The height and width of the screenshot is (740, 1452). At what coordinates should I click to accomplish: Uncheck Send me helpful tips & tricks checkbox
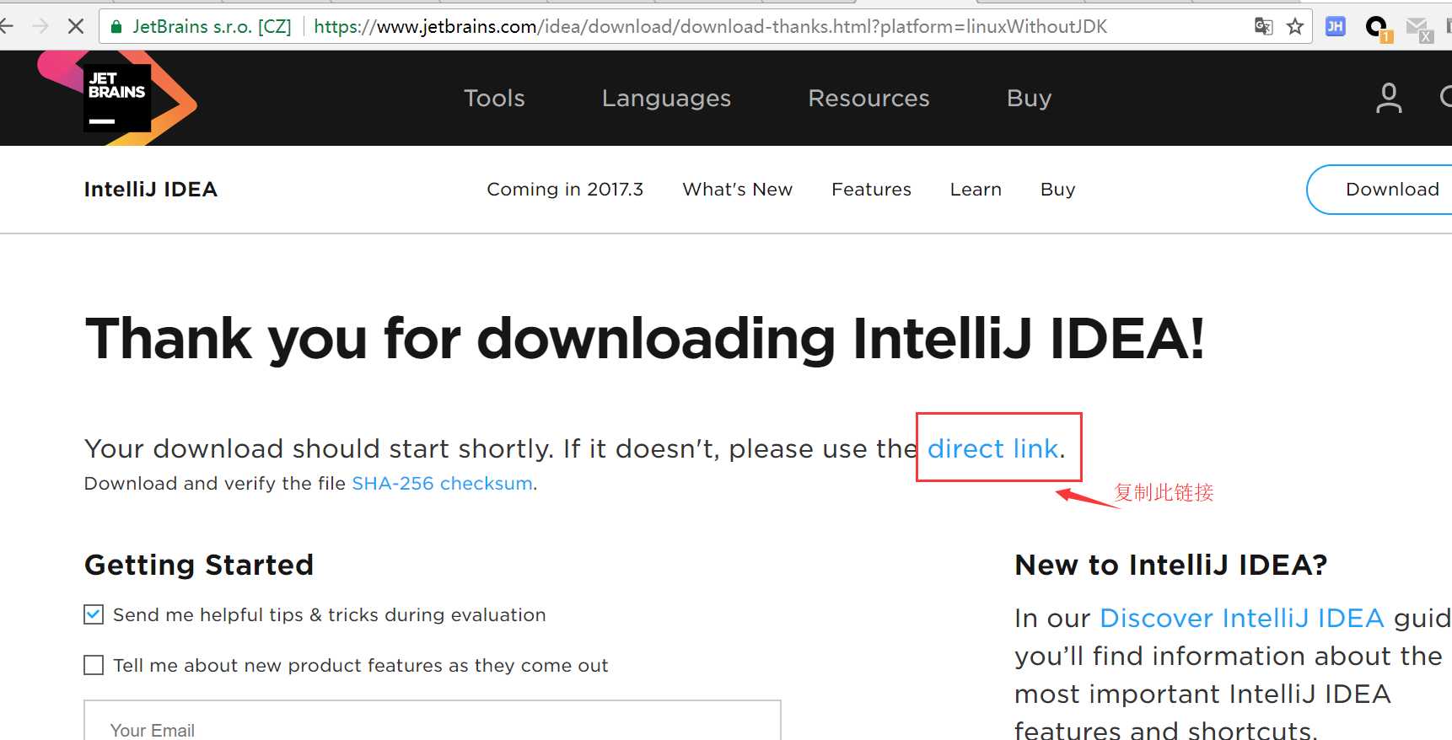point(94,614)
